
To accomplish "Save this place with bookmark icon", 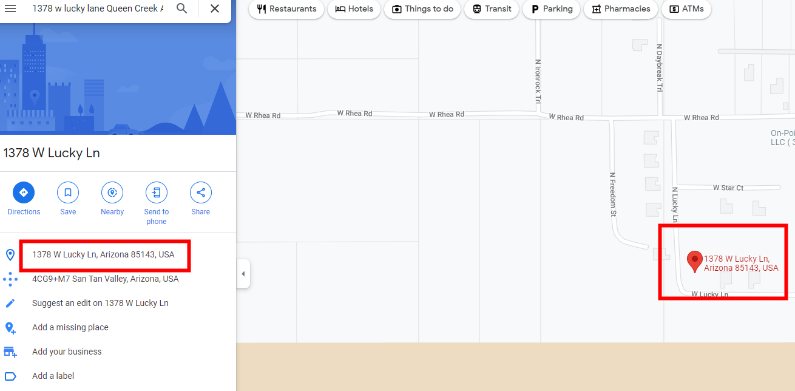I will pyautogui.click(x=68, y=192).
